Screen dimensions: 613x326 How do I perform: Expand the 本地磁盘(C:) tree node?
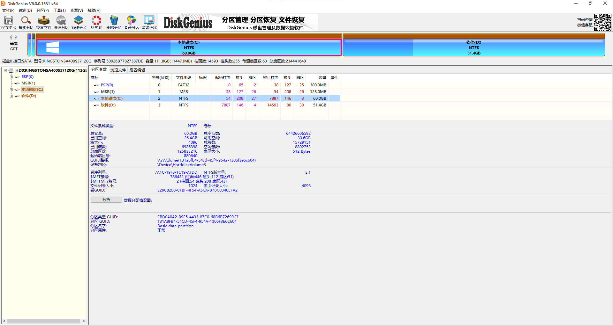11,90
